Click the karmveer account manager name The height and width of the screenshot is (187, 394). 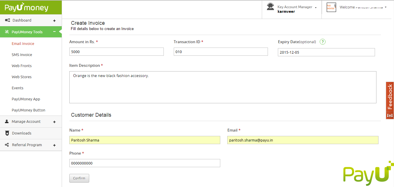point(286,12)
